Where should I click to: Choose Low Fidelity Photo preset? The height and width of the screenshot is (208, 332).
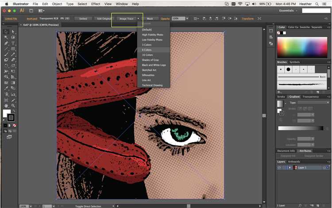click(154, 40)
